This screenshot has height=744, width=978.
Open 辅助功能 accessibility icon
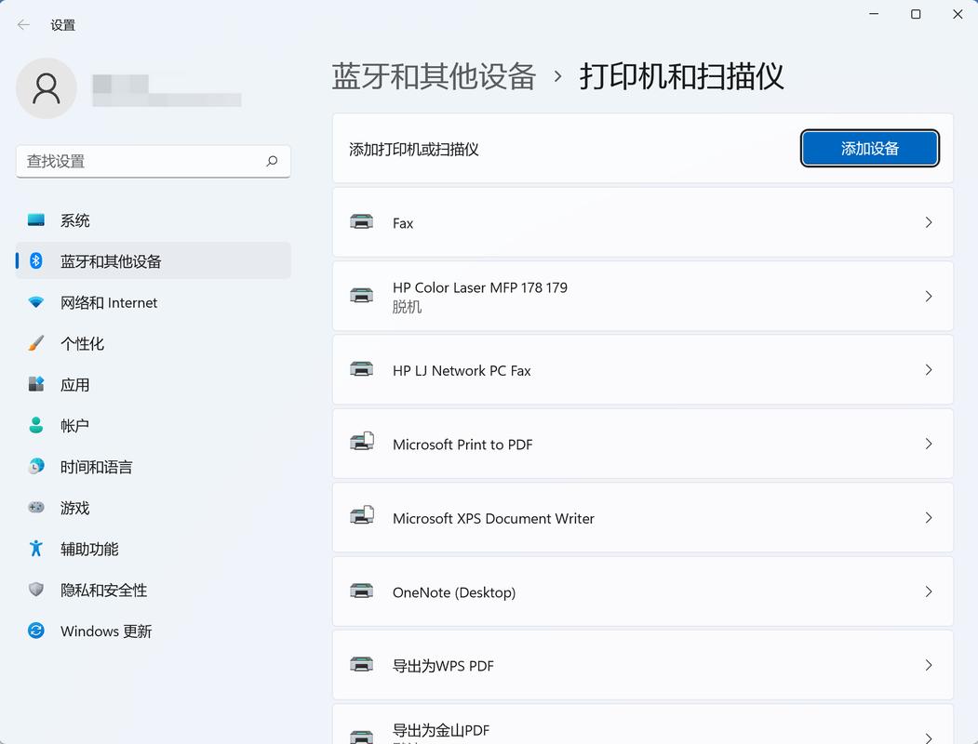[x=35, y=549]
